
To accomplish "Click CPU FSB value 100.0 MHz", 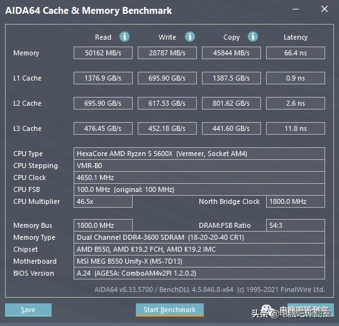I will pyautogui.click(x=199, y=189).
